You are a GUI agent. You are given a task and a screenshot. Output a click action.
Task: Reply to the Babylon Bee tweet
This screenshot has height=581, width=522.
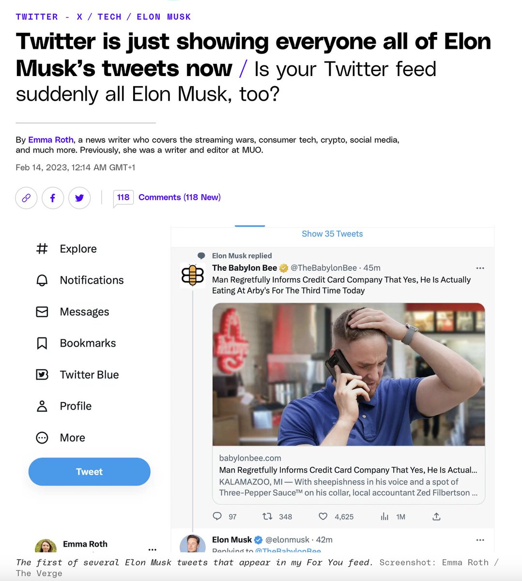217,516
